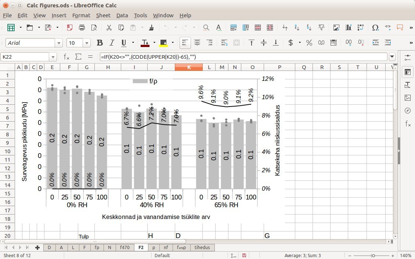Click the Function Wizard fx icon
This screenshot has height=259, width=415.
coord(66,57)
